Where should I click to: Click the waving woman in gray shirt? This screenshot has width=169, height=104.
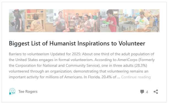click(x=60, y=21)
